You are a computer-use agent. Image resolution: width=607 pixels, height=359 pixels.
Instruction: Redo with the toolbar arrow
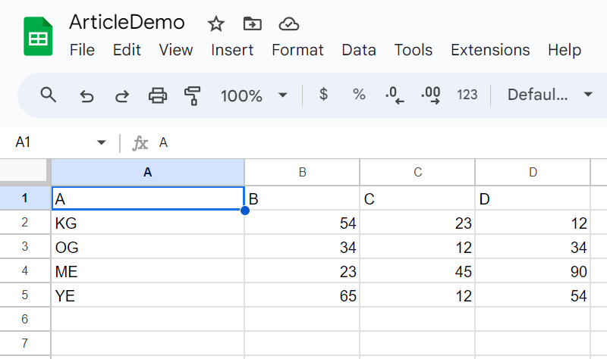click(x=122, y=95)
